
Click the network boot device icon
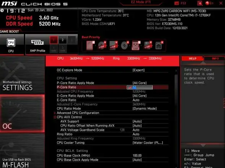click(x=159, y=45)
